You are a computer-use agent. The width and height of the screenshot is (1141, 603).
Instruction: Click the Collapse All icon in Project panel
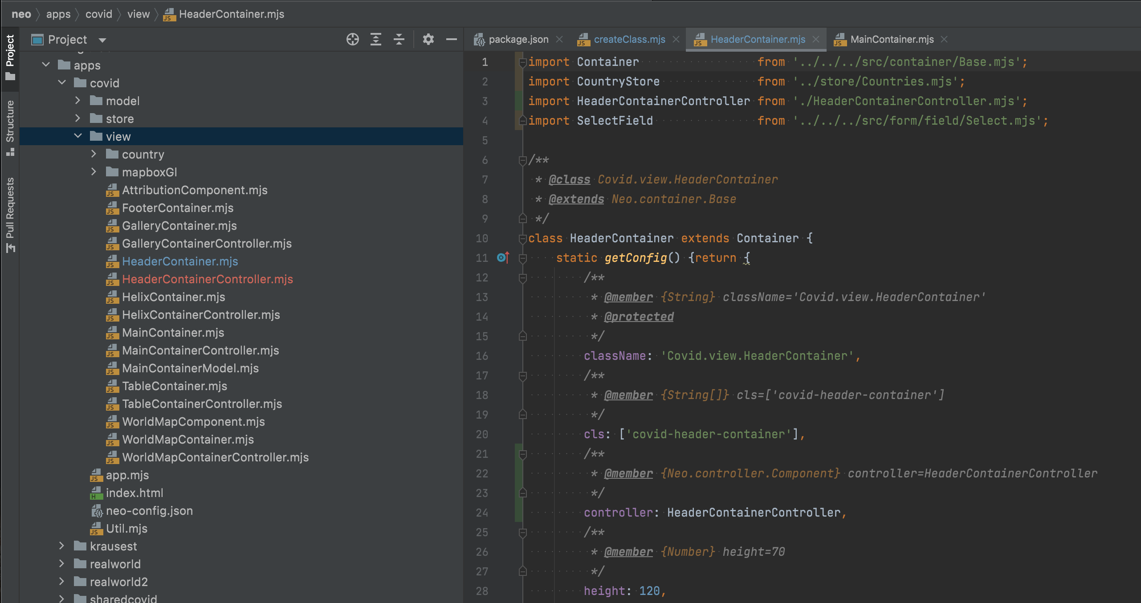point(399,40)
